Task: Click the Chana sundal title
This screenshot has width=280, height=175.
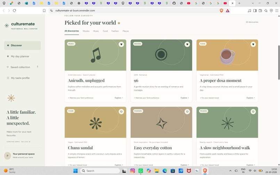Action: tap(80, 148)
